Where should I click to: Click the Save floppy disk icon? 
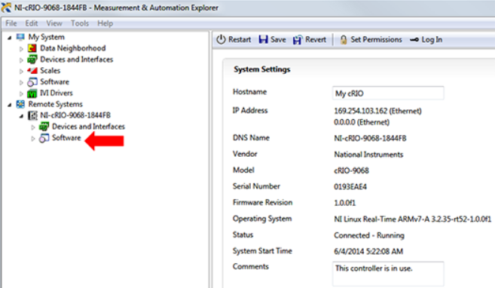[x=263, y=39]
